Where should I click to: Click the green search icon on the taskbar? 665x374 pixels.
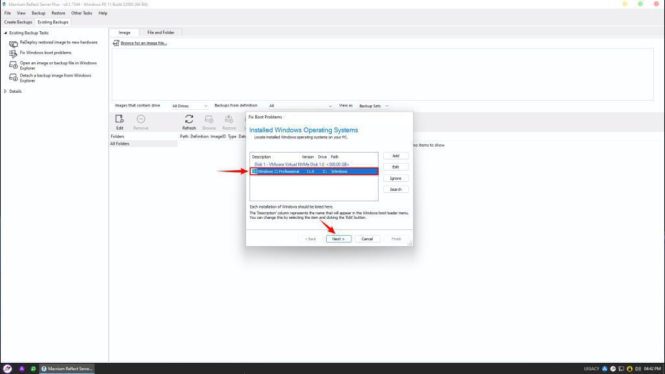[x=33, y=369]
